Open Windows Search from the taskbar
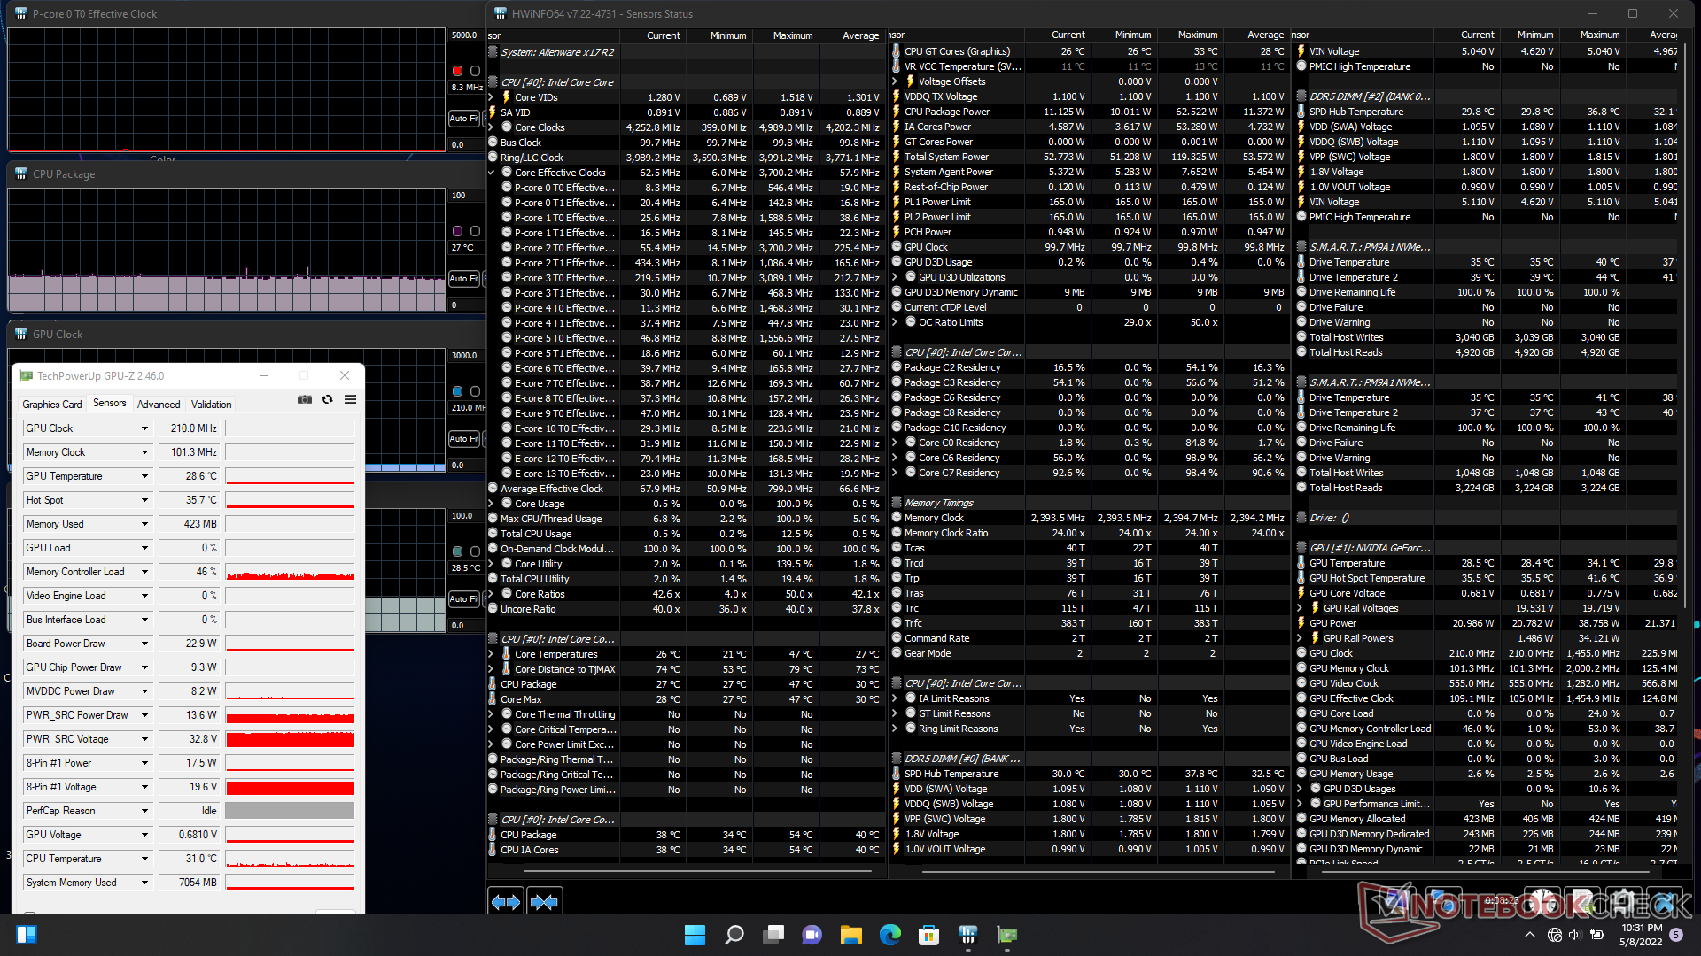Screen dimensions: 1701x956 pyautogui.click(x=734, y=935)
